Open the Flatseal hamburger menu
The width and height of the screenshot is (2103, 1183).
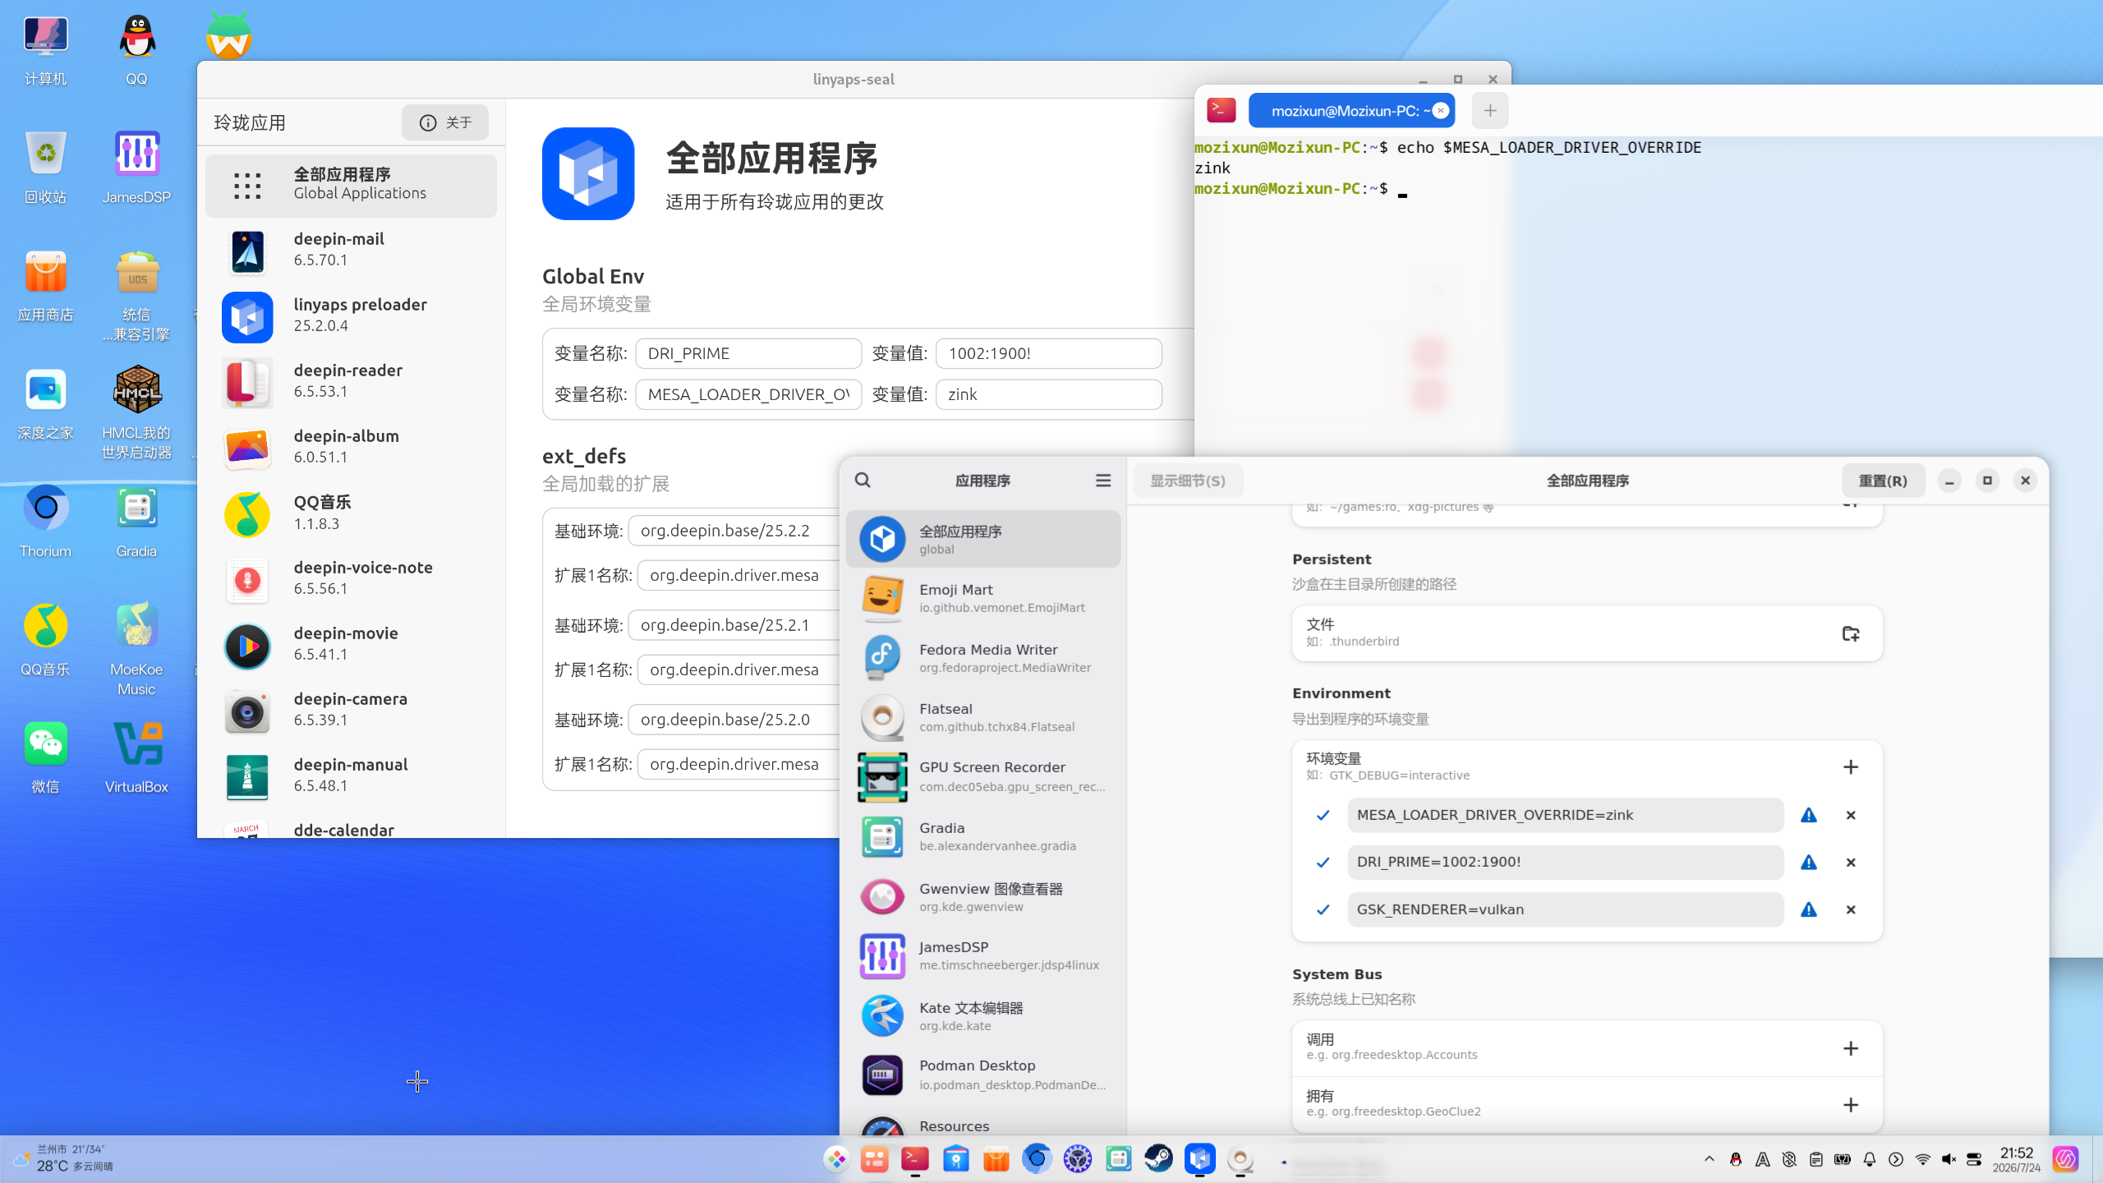(1103, 481)
